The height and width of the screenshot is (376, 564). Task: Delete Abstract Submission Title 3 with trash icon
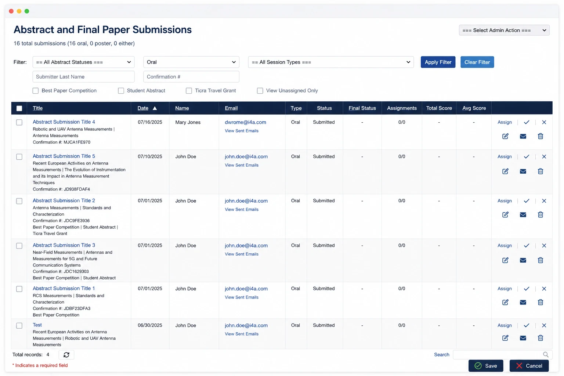point(540,260)
